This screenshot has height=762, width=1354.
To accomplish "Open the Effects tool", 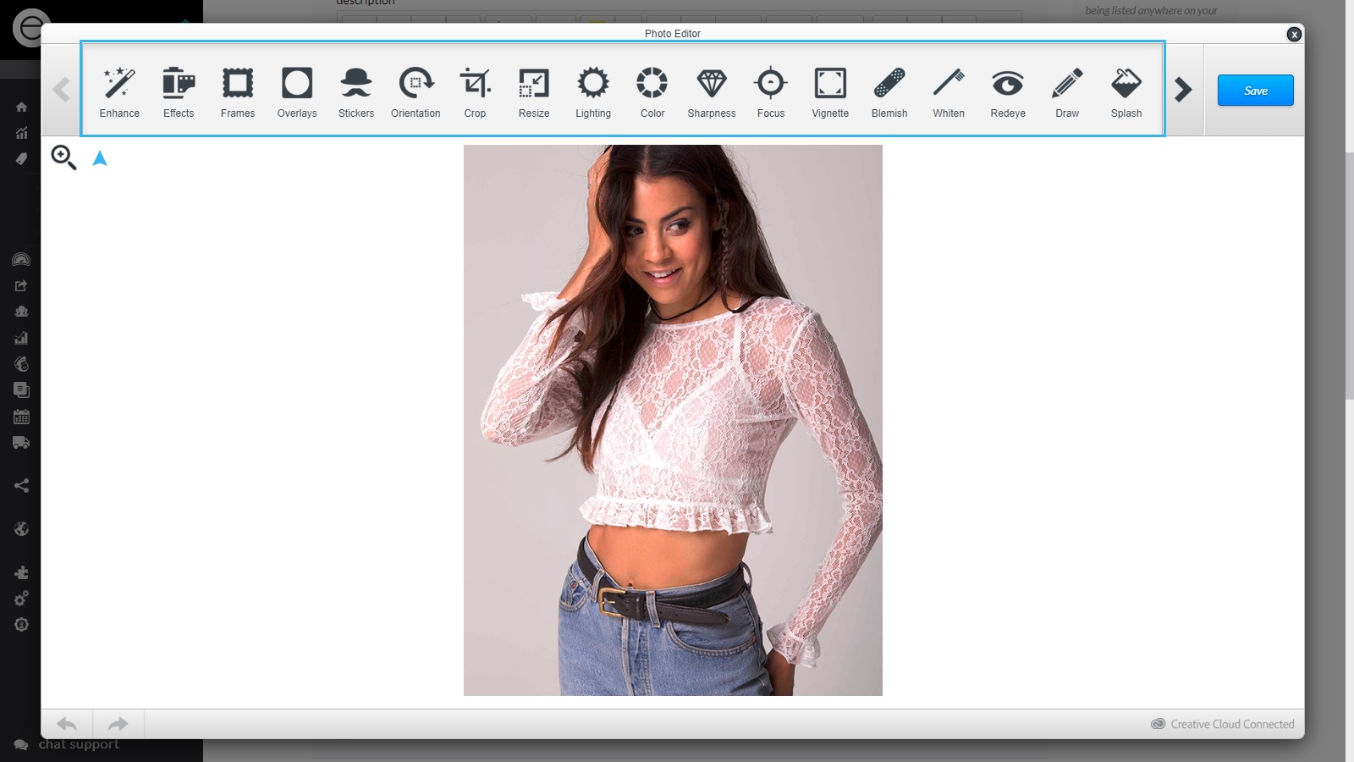I will (179, 92).
